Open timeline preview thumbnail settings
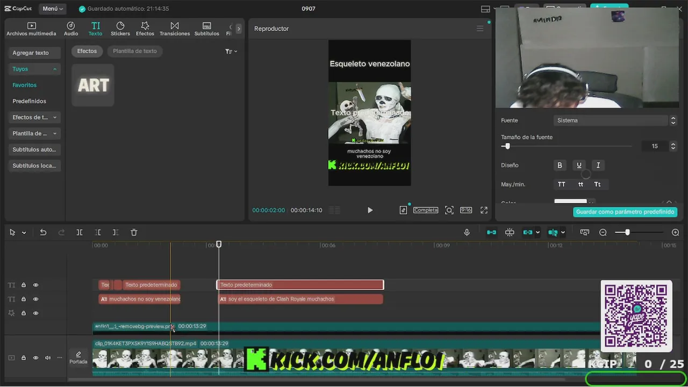The image size is (688, 387). 585,232
